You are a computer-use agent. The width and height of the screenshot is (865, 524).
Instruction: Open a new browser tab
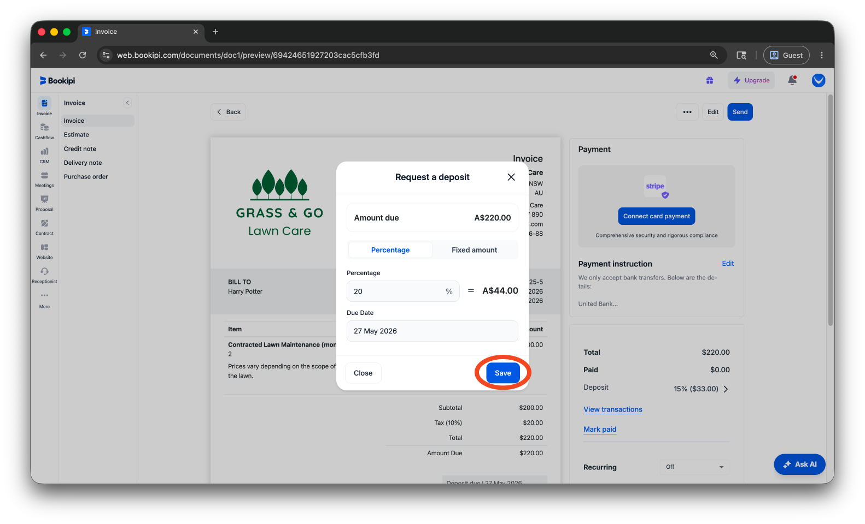tap(215, 32)
